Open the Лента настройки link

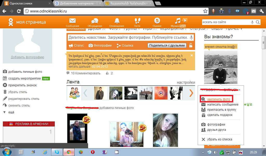(186, 82)
